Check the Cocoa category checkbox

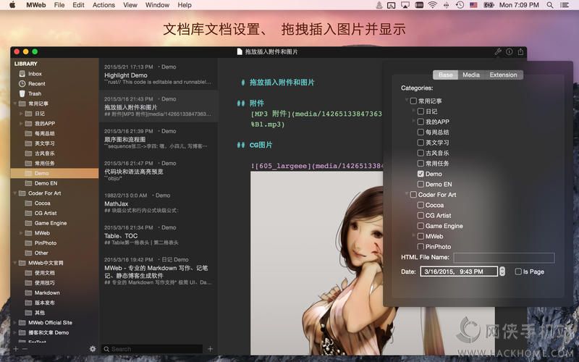point(420,205)
